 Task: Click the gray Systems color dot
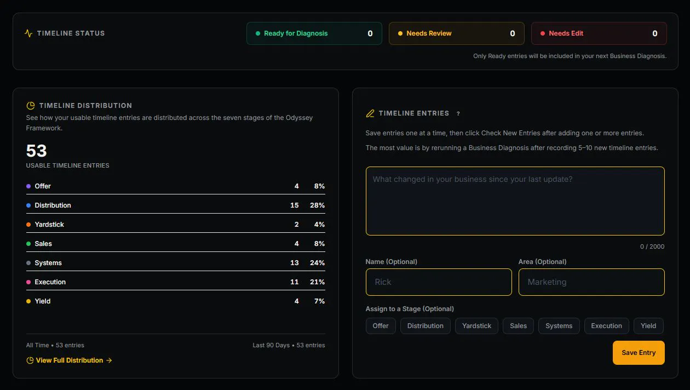28,263
